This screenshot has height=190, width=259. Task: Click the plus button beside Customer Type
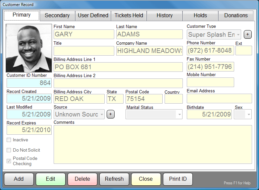(x=247, y=34)
